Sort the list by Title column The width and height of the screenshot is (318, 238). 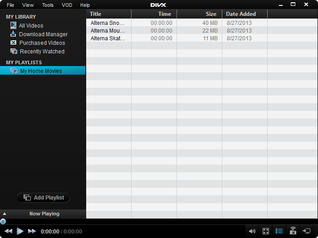click(x=109, y=14)
